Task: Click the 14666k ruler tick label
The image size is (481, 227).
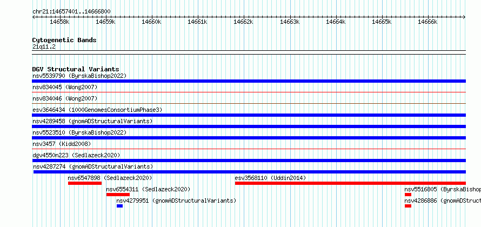Action: pos(428,22)
